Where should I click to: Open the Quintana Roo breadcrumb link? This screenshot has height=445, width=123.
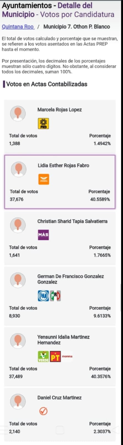(18, 27)
